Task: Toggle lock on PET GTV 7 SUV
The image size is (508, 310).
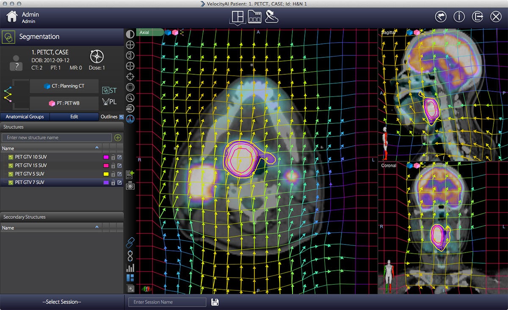Action: (113, 182)
